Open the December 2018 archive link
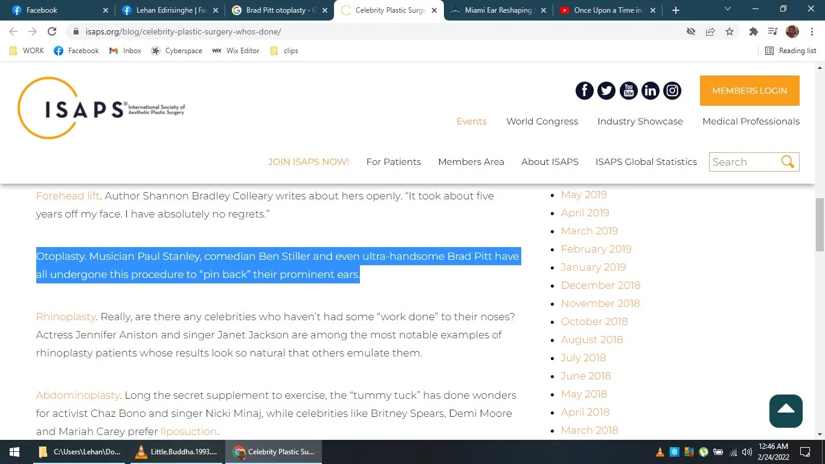 tap(600, 285)
